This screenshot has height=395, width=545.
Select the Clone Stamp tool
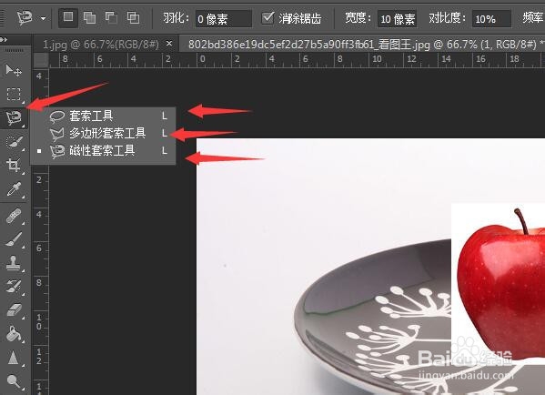[14, 263]
